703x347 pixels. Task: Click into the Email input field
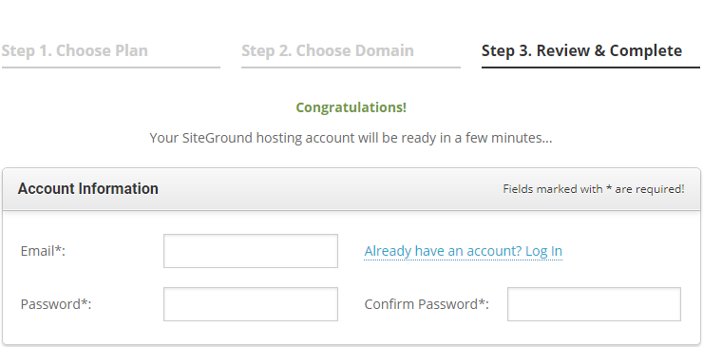(251, 251)
